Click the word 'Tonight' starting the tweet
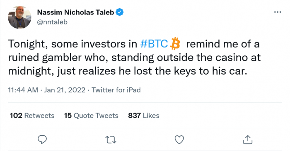 [26, 44]
